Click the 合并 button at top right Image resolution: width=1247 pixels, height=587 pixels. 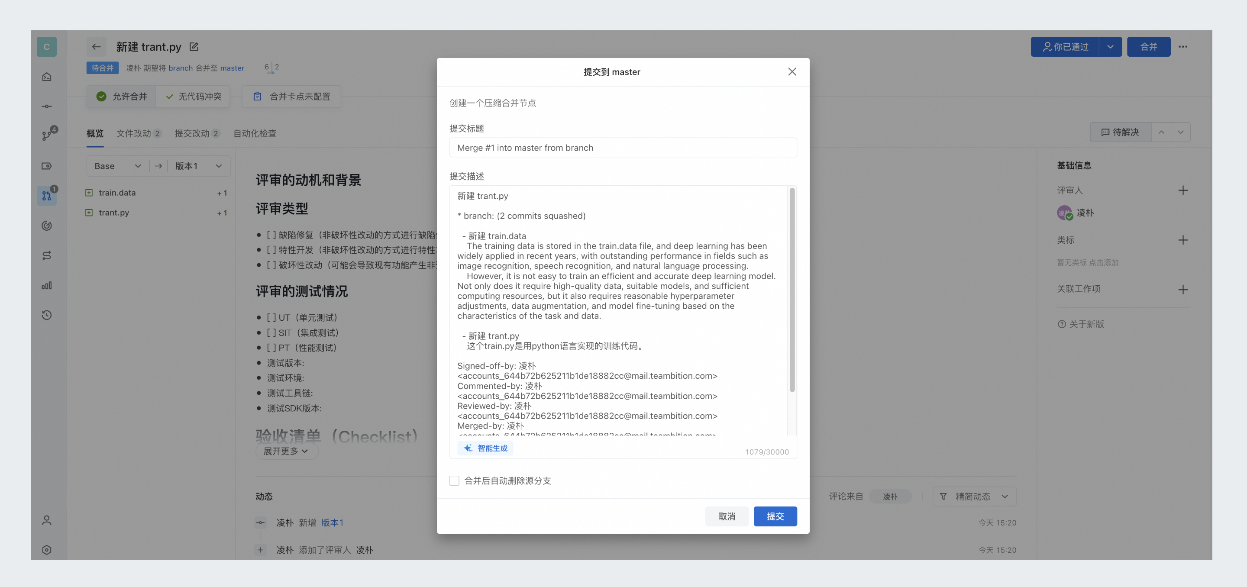click(1148, 46)
